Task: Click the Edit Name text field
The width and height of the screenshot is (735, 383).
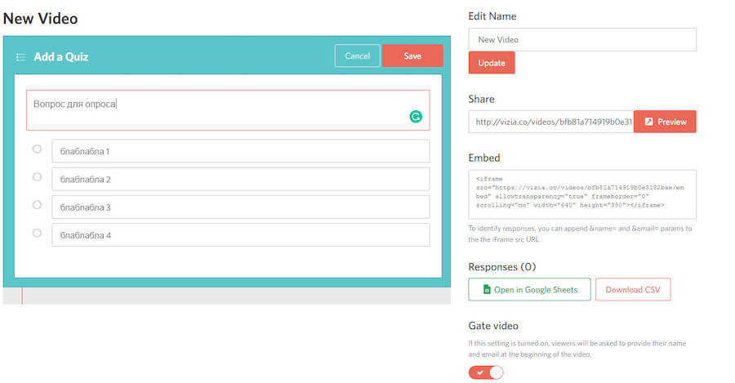Action: point(581,39)
